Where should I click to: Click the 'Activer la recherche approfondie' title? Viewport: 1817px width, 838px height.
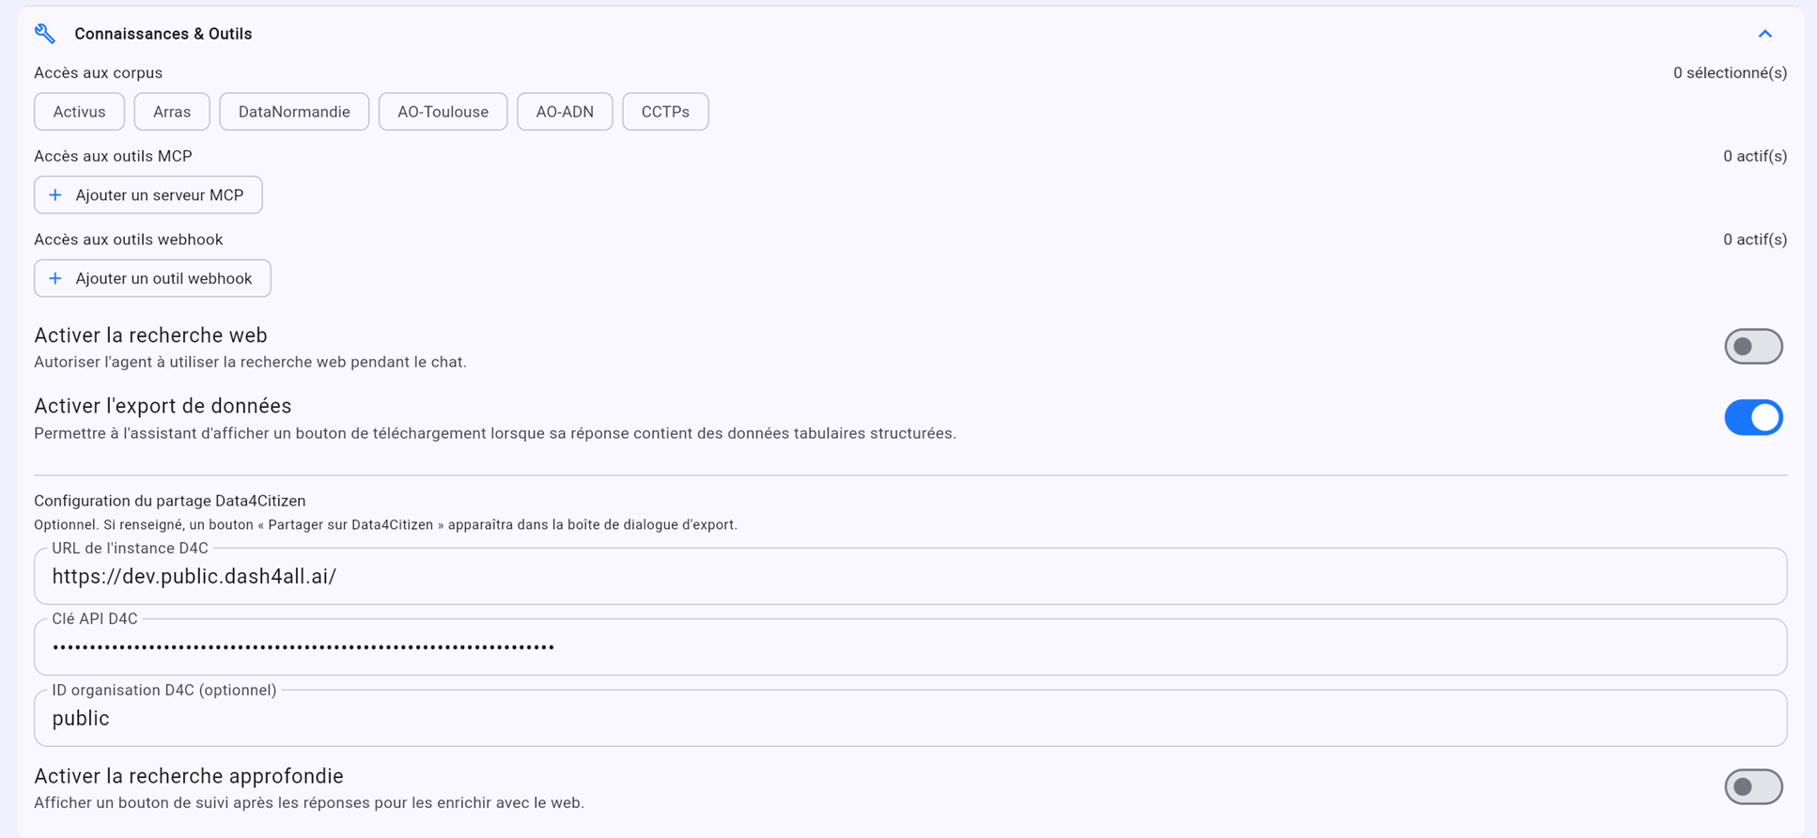click(189, 776)
